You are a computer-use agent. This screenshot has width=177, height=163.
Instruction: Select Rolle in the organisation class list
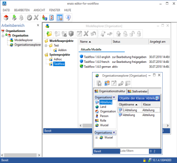(x=103, y=121)
